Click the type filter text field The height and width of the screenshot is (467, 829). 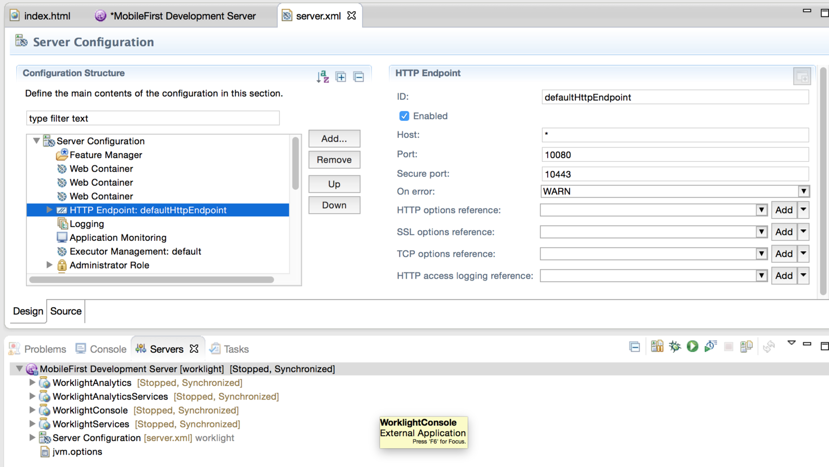point(153,118)
